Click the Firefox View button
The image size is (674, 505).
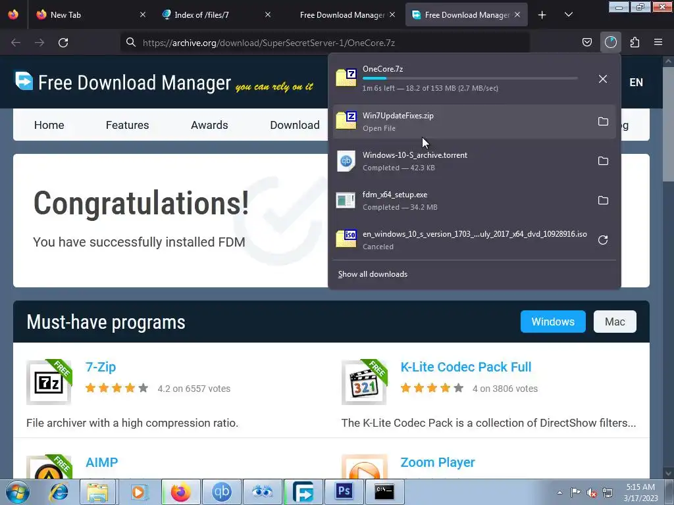(13, 14)
